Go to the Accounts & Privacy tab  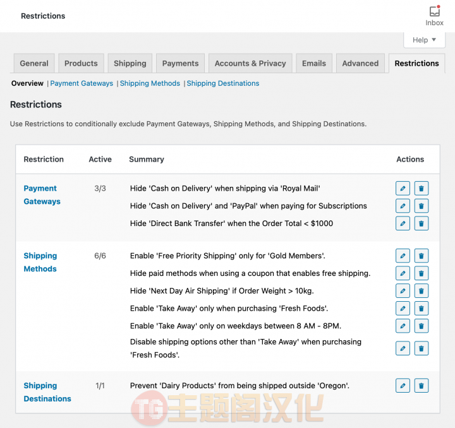pos(250,63)
